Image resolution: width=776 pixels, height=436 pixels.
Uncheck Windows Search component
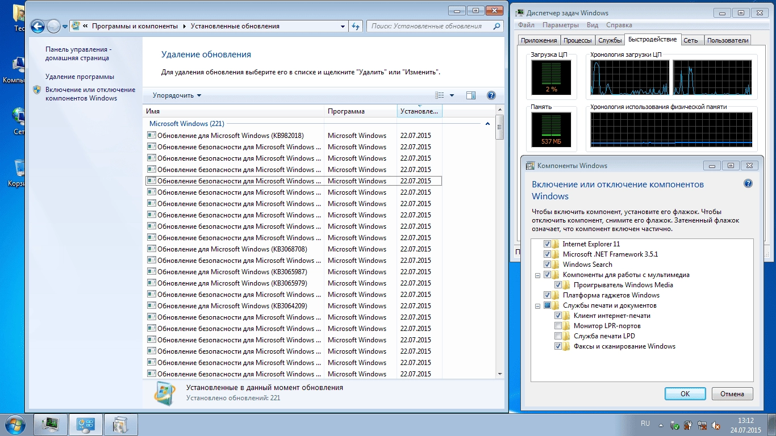548,265
